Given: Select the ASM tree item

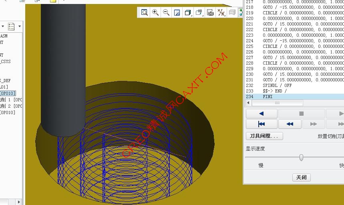Looking at the screenshot, I should point(4,36).
